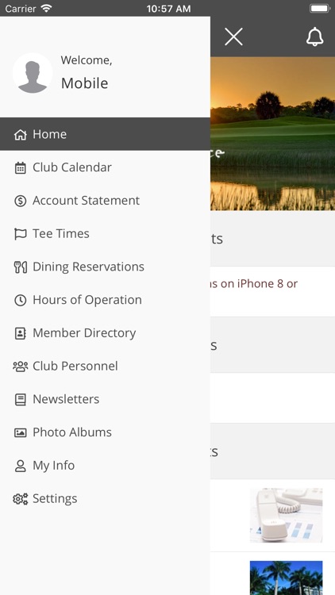
Task: Tap the user profile avatar
Action: (33, 73)
